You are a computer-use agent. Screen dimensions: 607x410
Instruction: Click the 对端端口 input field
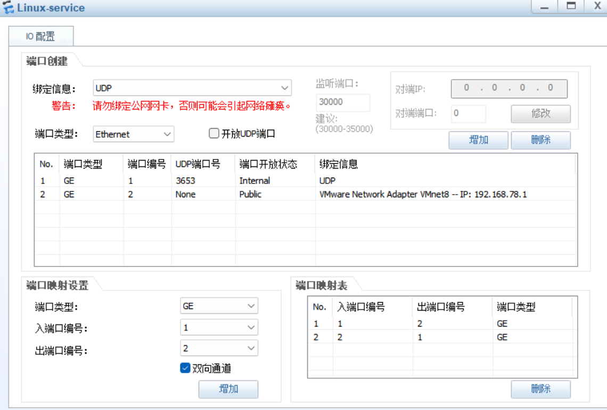point(469,113)
